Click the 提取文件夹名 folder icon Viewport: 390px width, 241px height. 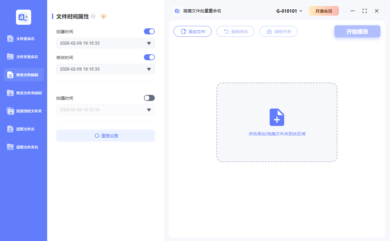click(x=10, y=147)
